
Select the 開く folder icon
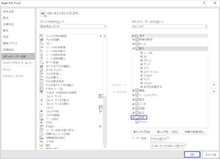coord(42,145)
